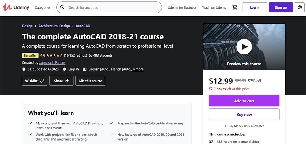Click the Log in button
This screenshot has width=306, height=144.
(x=255, y=7)
